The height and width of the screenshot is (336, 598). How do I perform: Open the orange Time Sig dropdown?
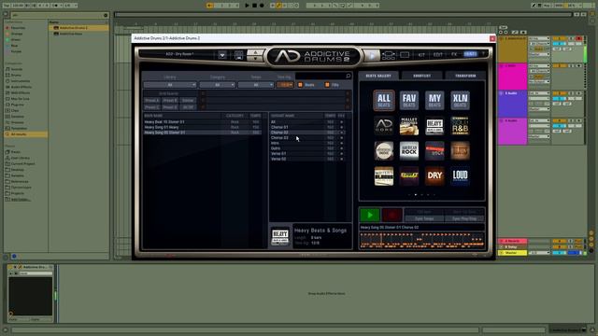[285, 85]
